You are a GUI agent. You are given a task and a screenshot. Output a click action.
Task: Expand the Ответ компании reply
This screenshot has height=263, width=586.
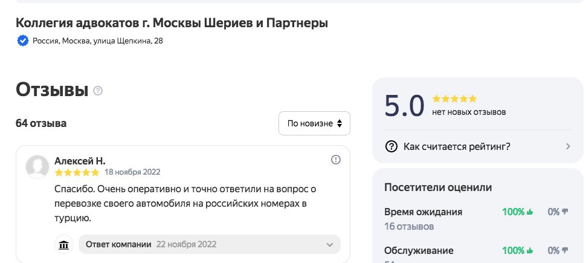329,245
